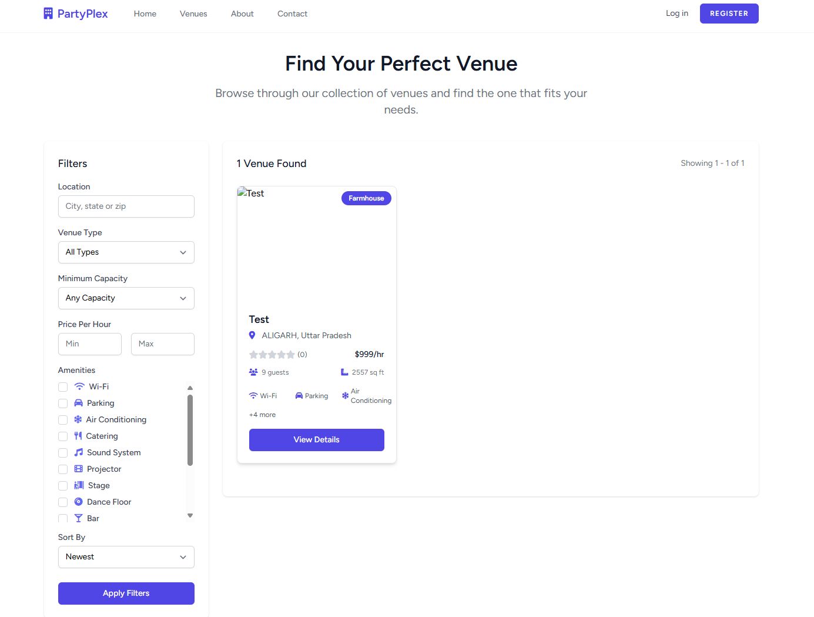Expand the Minimum Capacity dropdown

pos(126,298)
